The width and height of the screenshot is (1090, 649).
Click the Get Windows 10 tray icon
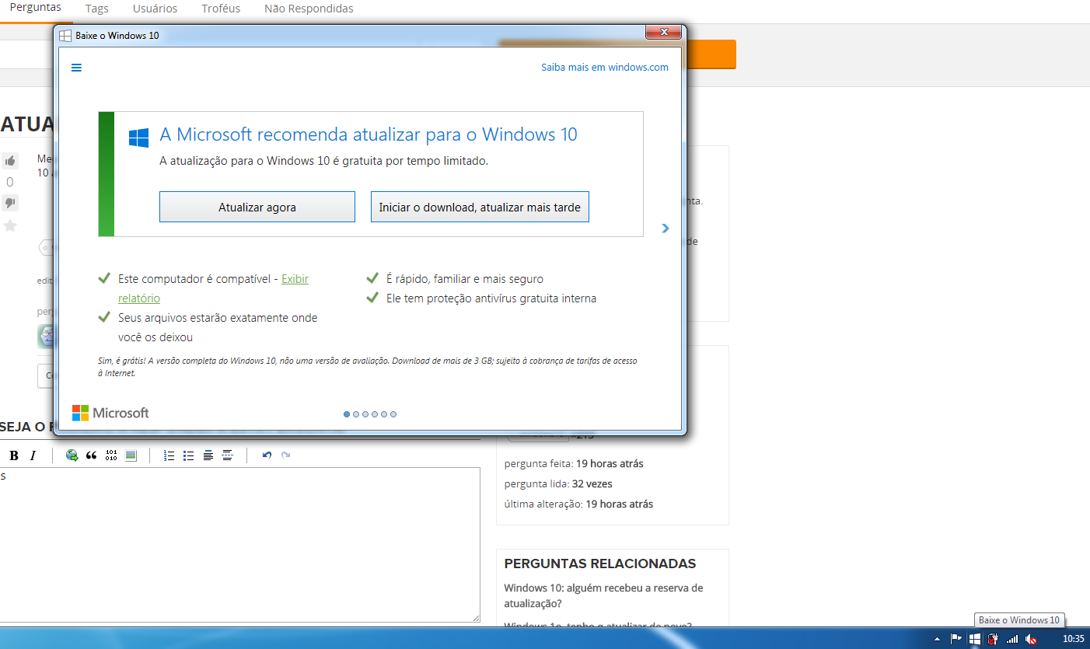pyautogui.click(x=975, y=639)
